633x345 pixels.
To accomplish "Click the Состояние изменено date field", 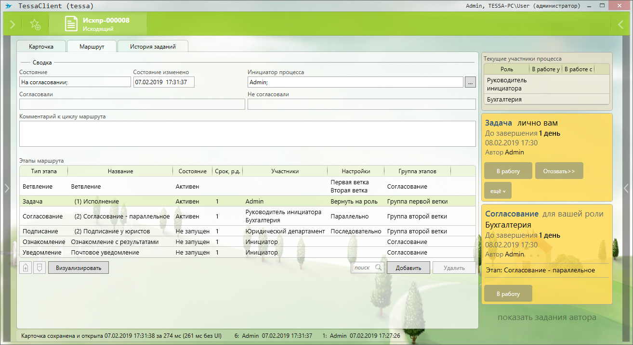I will coord(164,82).
